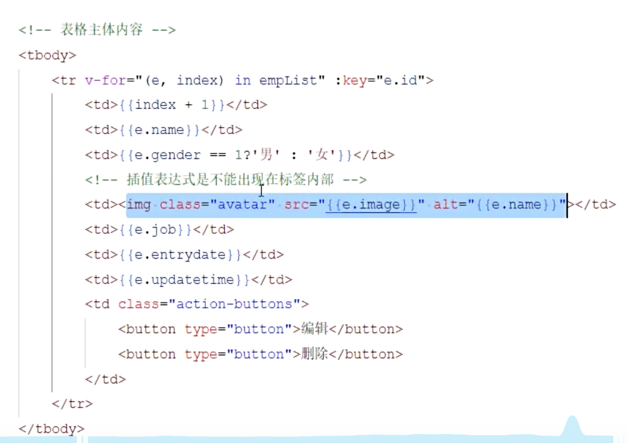Click the opening <tbody> tag
The width and height of the screenshot is (628, 443).
[47, 55]
